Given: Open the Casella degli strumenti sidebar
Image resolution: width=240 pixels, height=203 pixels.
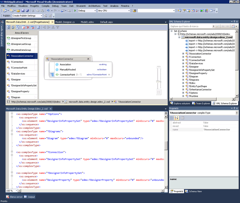Looking at the screenshot, I should [2, 33].
